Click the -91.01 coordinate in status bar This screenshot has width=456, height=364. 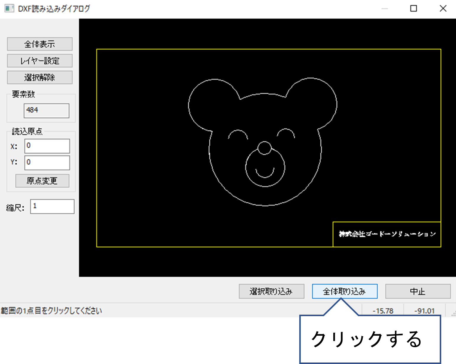pos(424,311)
